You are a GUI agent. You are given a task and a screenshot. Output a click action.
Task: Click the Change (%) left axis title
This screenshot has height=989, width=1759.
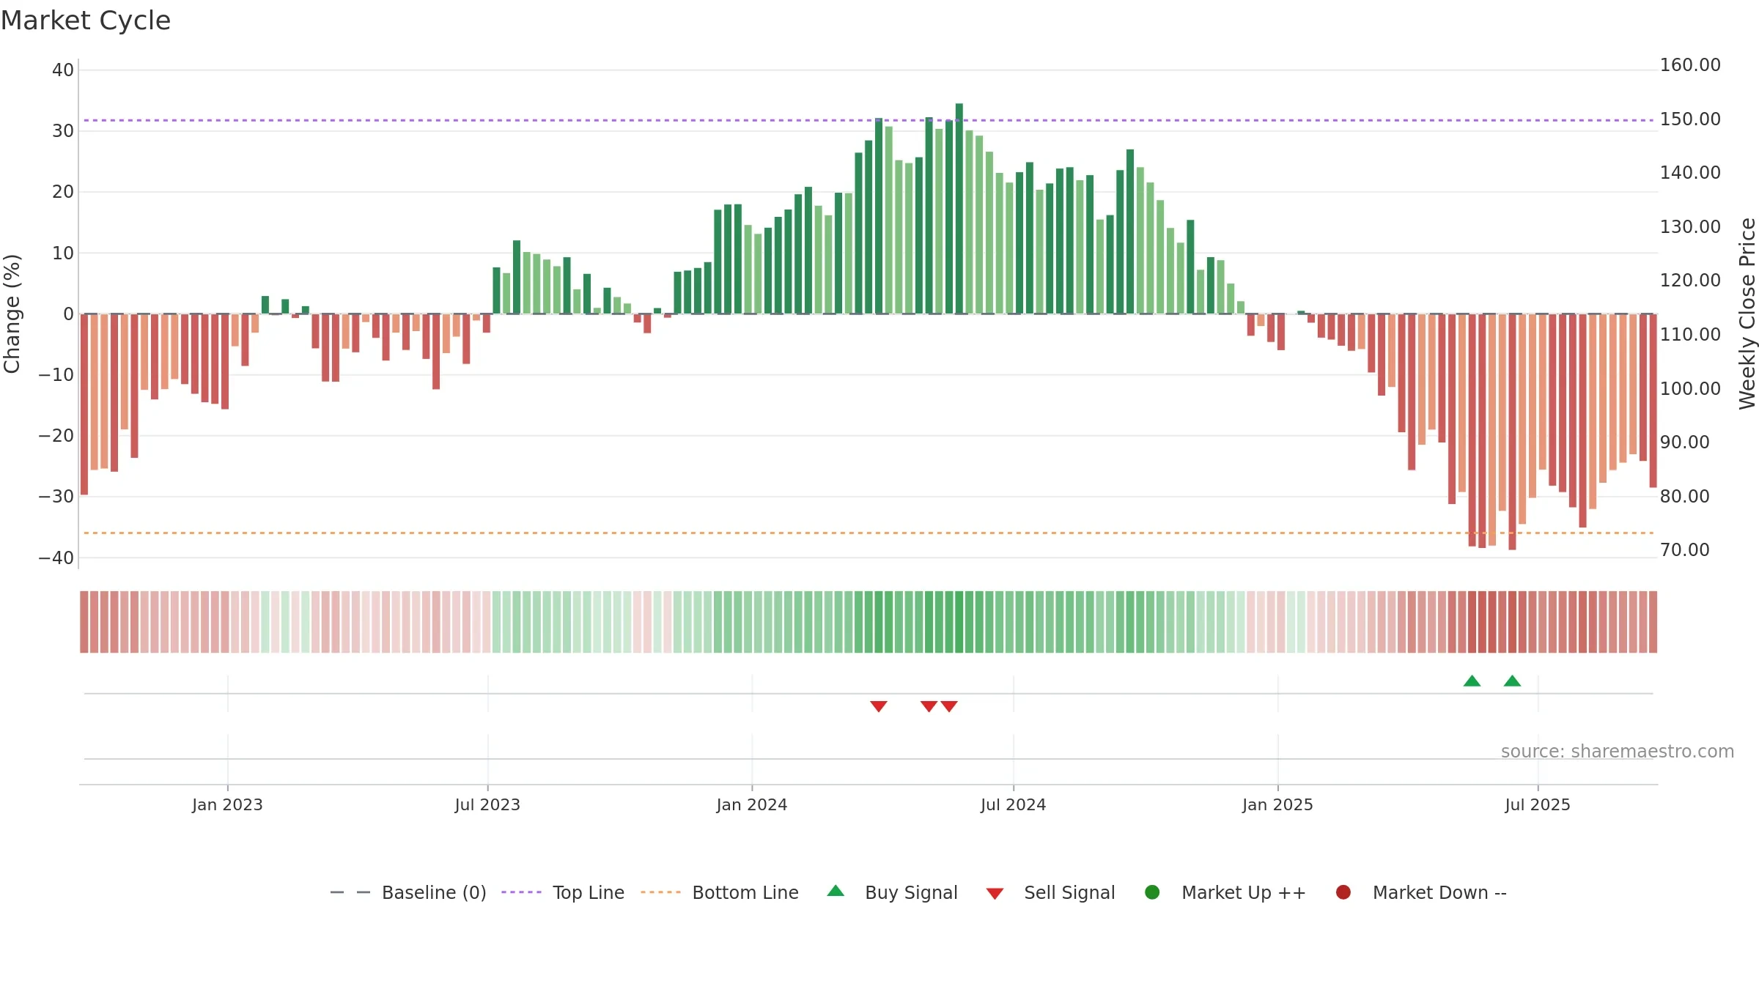(x=12, y=314)
